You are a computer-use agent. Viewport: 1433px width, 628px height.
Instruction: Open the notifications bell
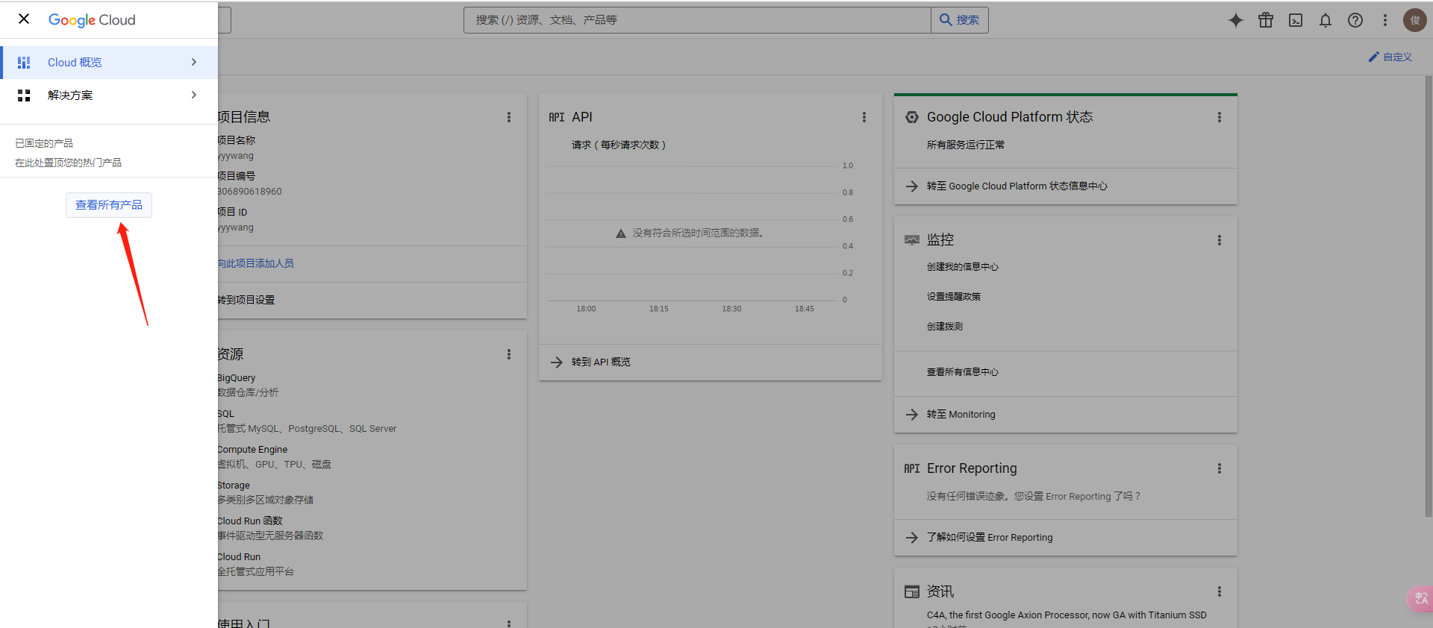(1326, 20)
